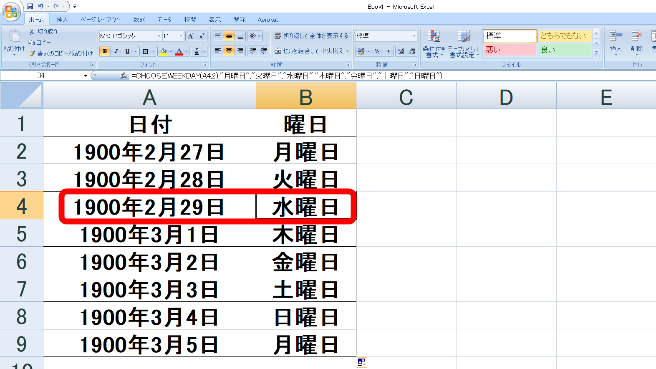Click the Insert Function fx icon
The width and height of the screenshot is (656, 369).
(124, 76)
